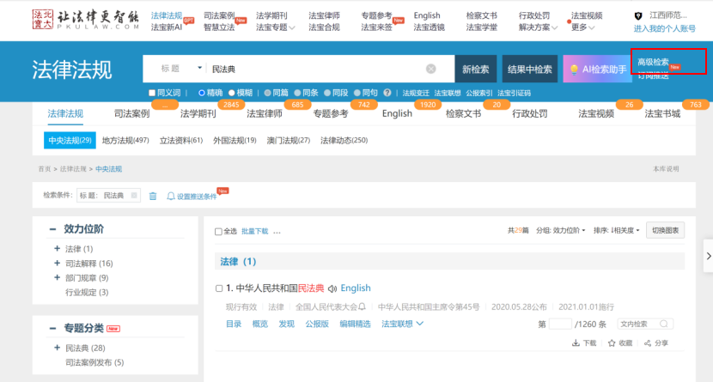
Task: Select the 模糊 radio button
Action: (x=231, y=93)
